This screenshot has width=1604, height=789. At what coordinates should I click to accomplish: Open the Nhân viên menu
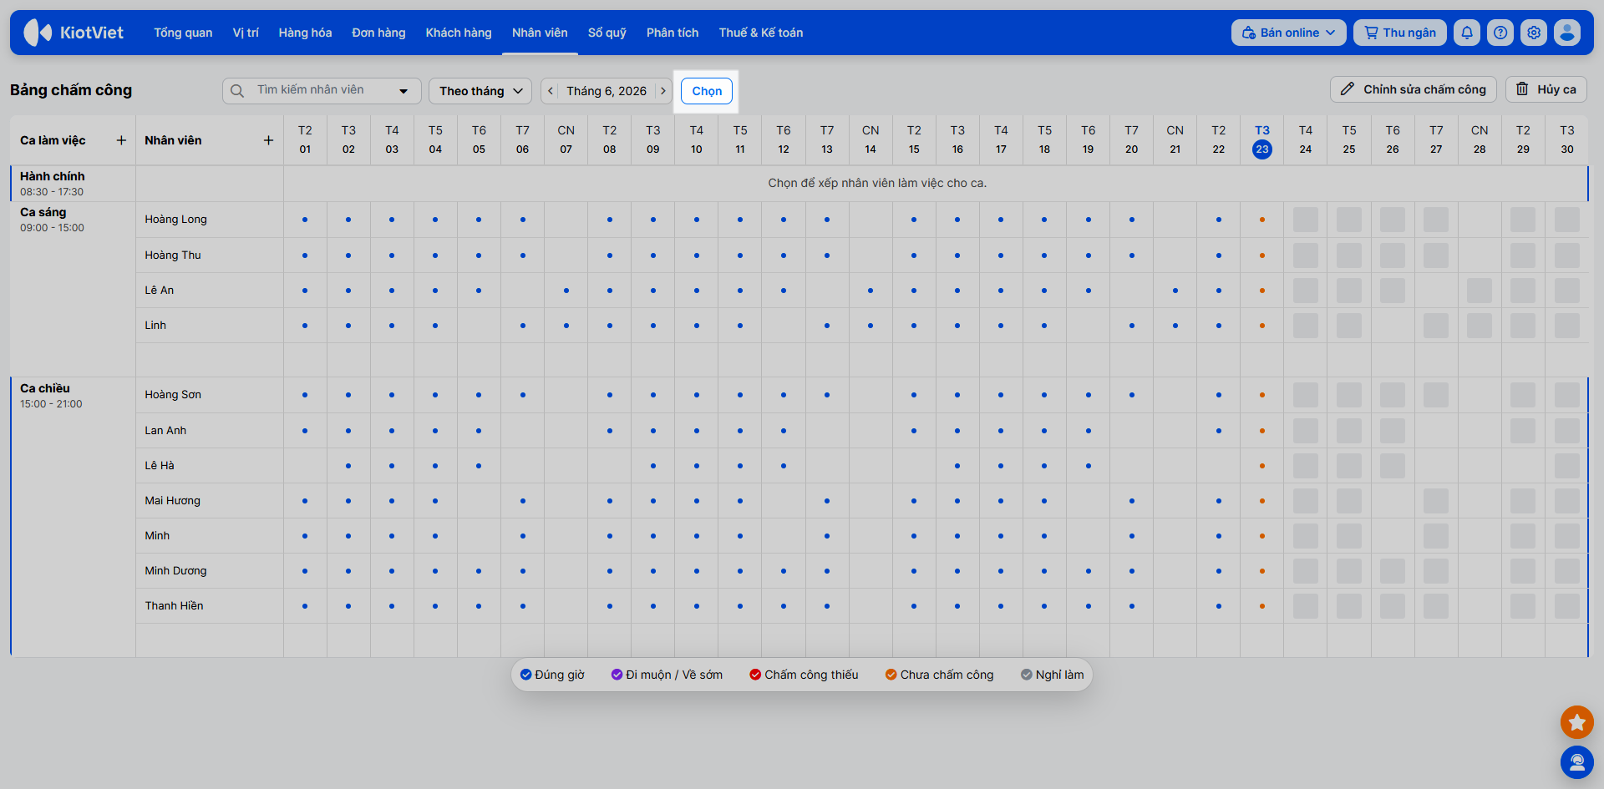click(540, 33)
